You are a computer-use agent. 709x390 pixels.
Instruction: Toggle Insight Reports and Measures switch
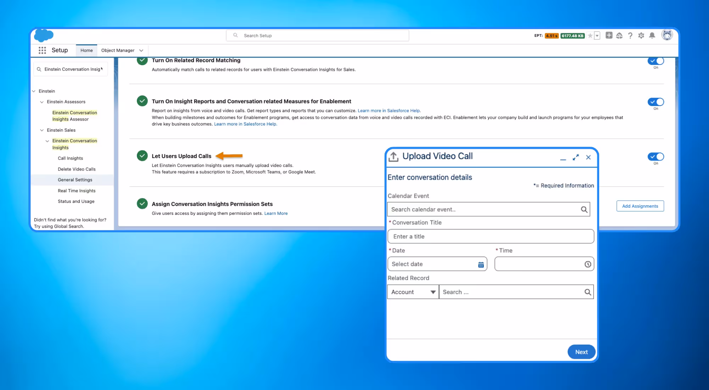pyautogui.click(x=655, y=102)
